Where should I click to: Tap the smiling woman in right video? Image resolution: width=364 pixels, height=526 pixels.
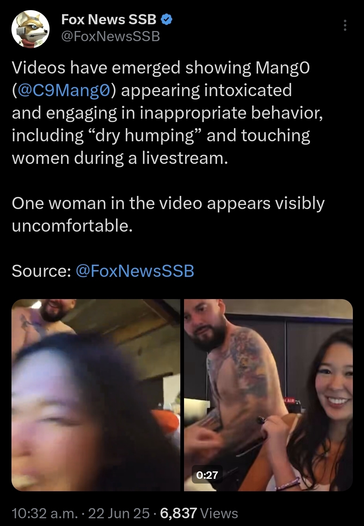point(324,405)
